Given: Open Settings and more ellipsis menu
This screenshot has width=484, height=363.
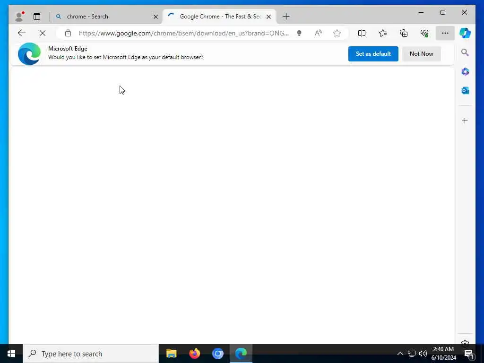Looking at the screenshot, I should coord(445,33).
